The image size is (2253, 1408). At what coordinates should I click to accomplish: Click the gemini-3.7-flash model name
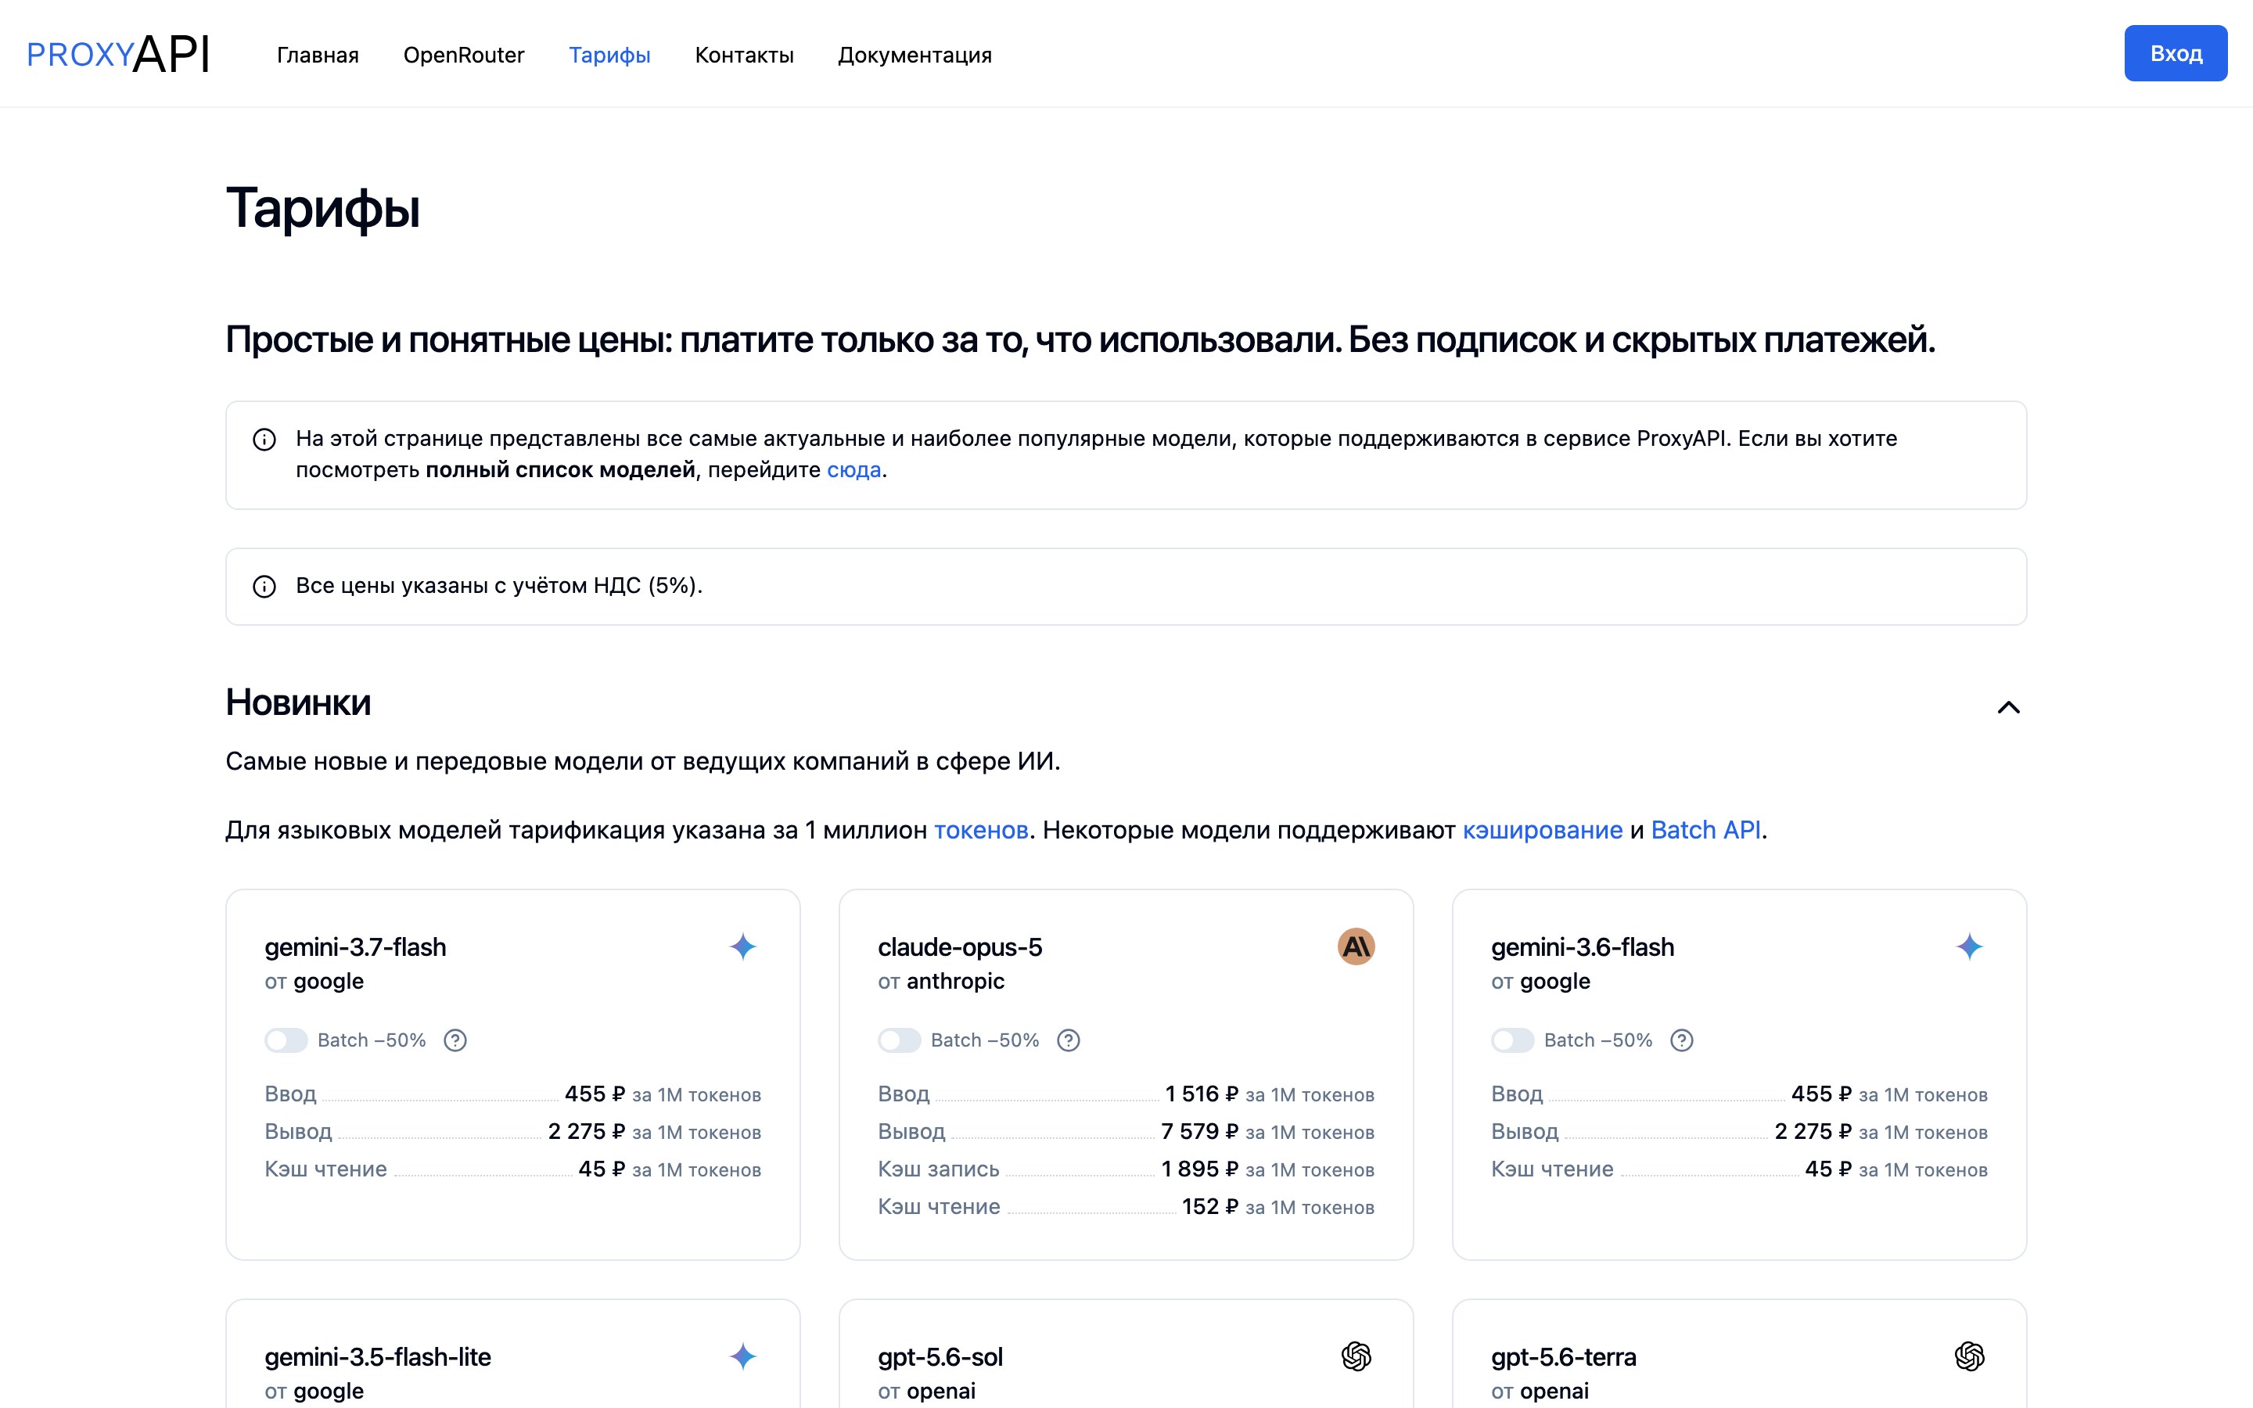click(354, 947)
